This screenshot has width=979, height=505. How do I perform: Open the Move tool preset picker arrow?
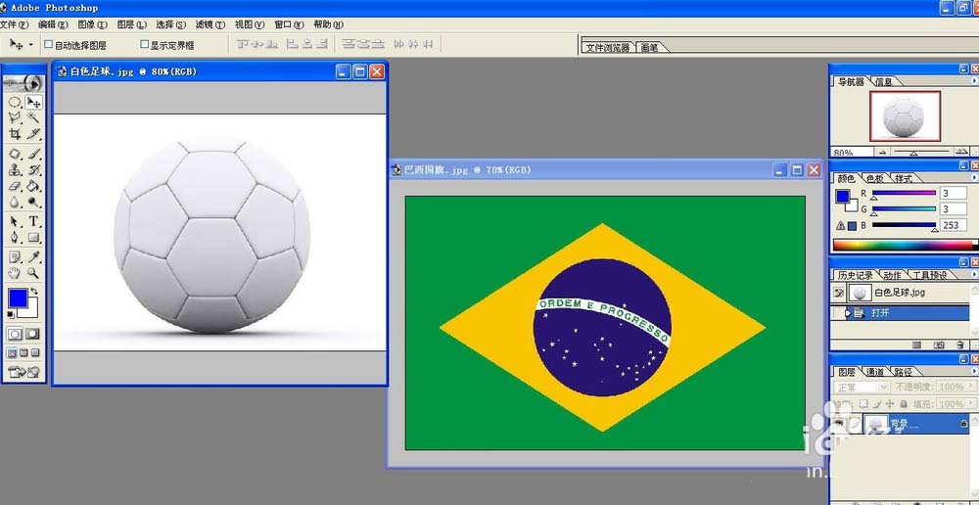(x=31, y=45)
